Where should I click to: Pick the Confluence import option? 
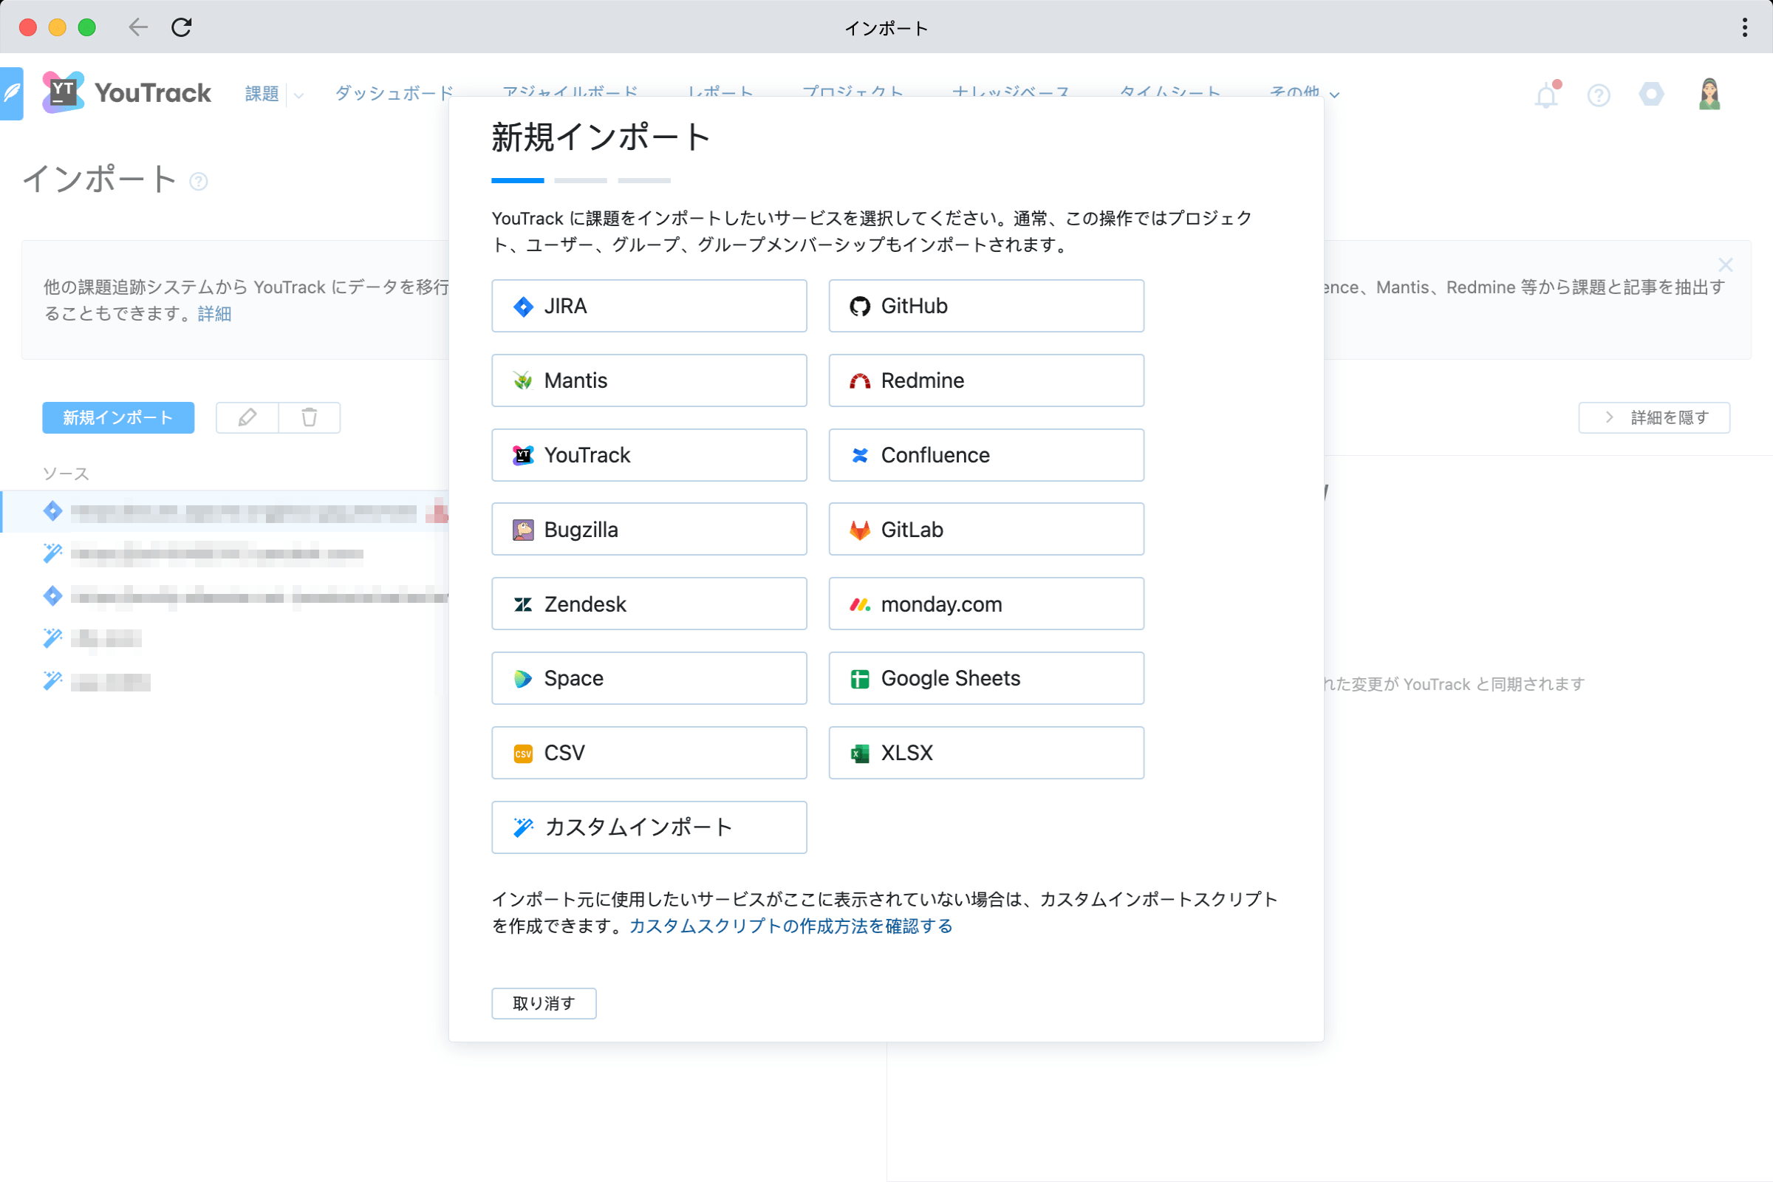pos(985,454)
